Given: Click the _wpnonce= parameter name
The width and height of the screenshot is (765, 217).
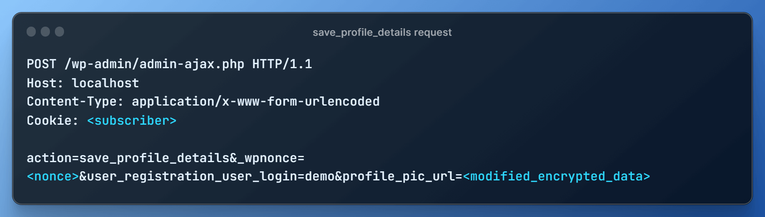Looking at the screenshot, I should [x=271, y=158].
